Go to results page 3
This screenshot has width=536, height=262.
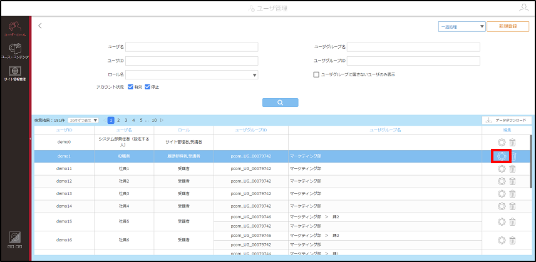pyautogui.click(x=126, y=120)
